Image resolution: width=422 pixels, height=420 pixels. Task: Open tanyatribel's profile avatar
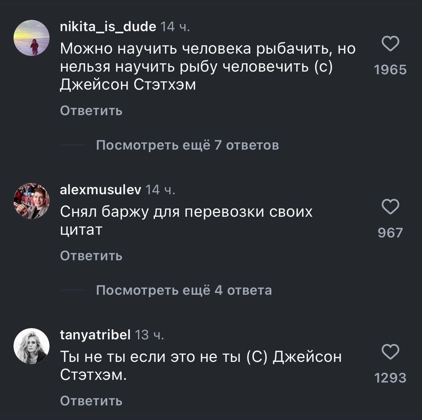click(32, 346)
